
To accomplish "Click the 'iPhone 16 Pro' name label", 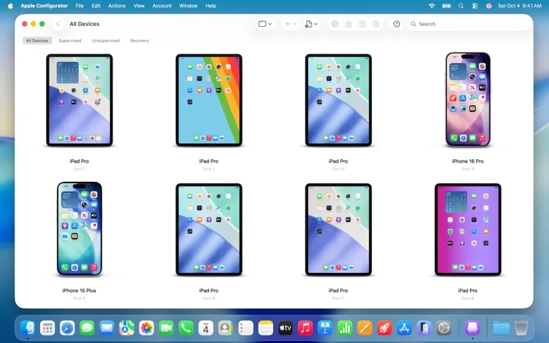I will (468, 161).
